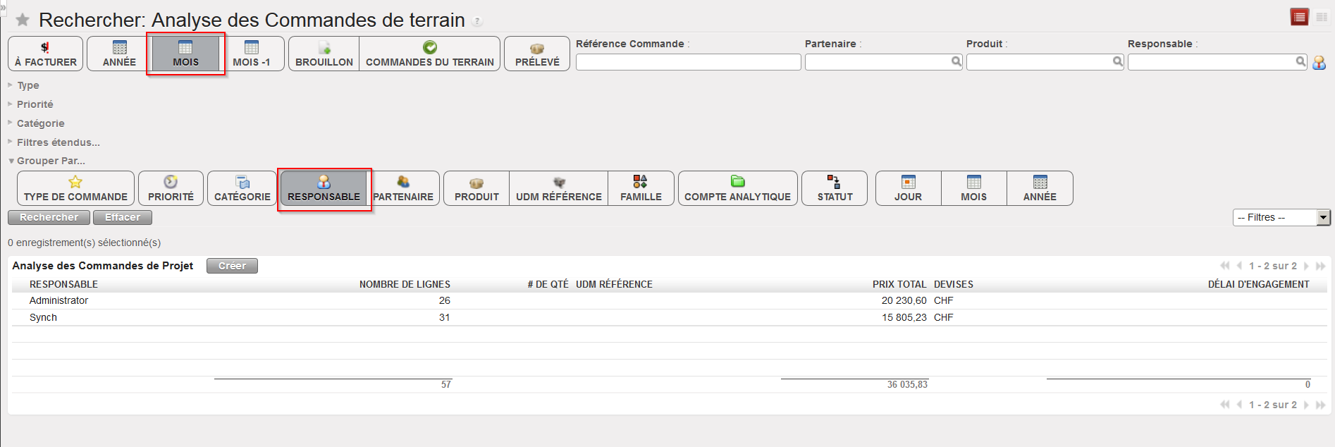Go to first page in bottom pager
Screen dimensions: 1335x447
1225,405
